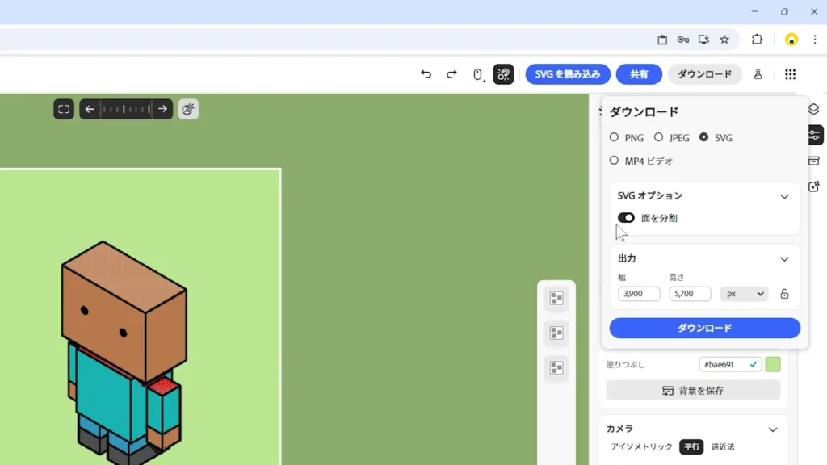Open the layers stack icon

point(814,109)
